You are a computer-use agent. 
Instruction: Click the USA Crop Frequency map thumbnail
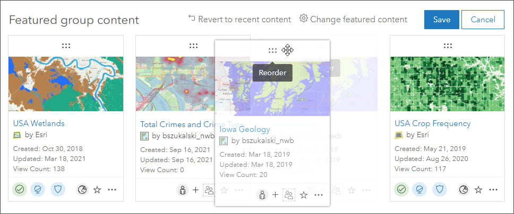pos(447,84)
